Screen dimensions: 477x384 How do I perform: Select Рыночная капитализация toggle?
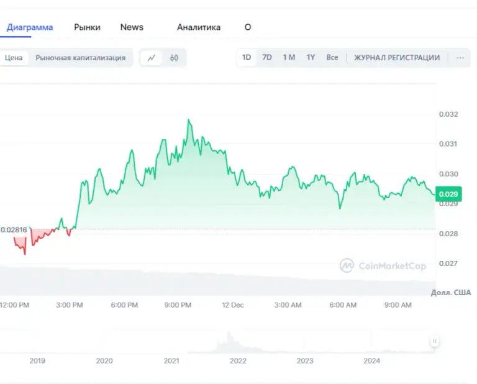(x=81, y=58)
